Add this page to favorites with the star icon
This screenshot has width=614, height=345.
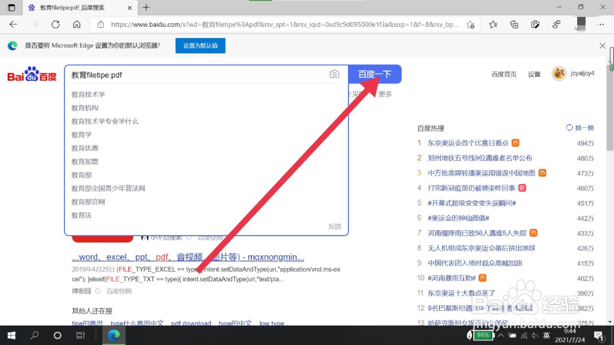[x=470, y=24]
